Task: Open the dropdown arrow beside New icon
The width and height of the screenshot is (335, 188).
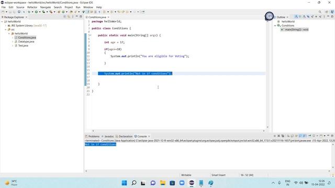Action: click(6, 12)
